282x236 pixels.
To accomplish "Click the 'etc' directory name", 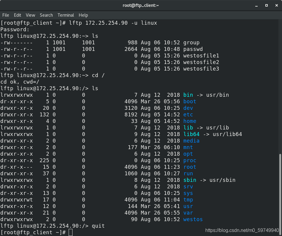I will pos(188,115).
